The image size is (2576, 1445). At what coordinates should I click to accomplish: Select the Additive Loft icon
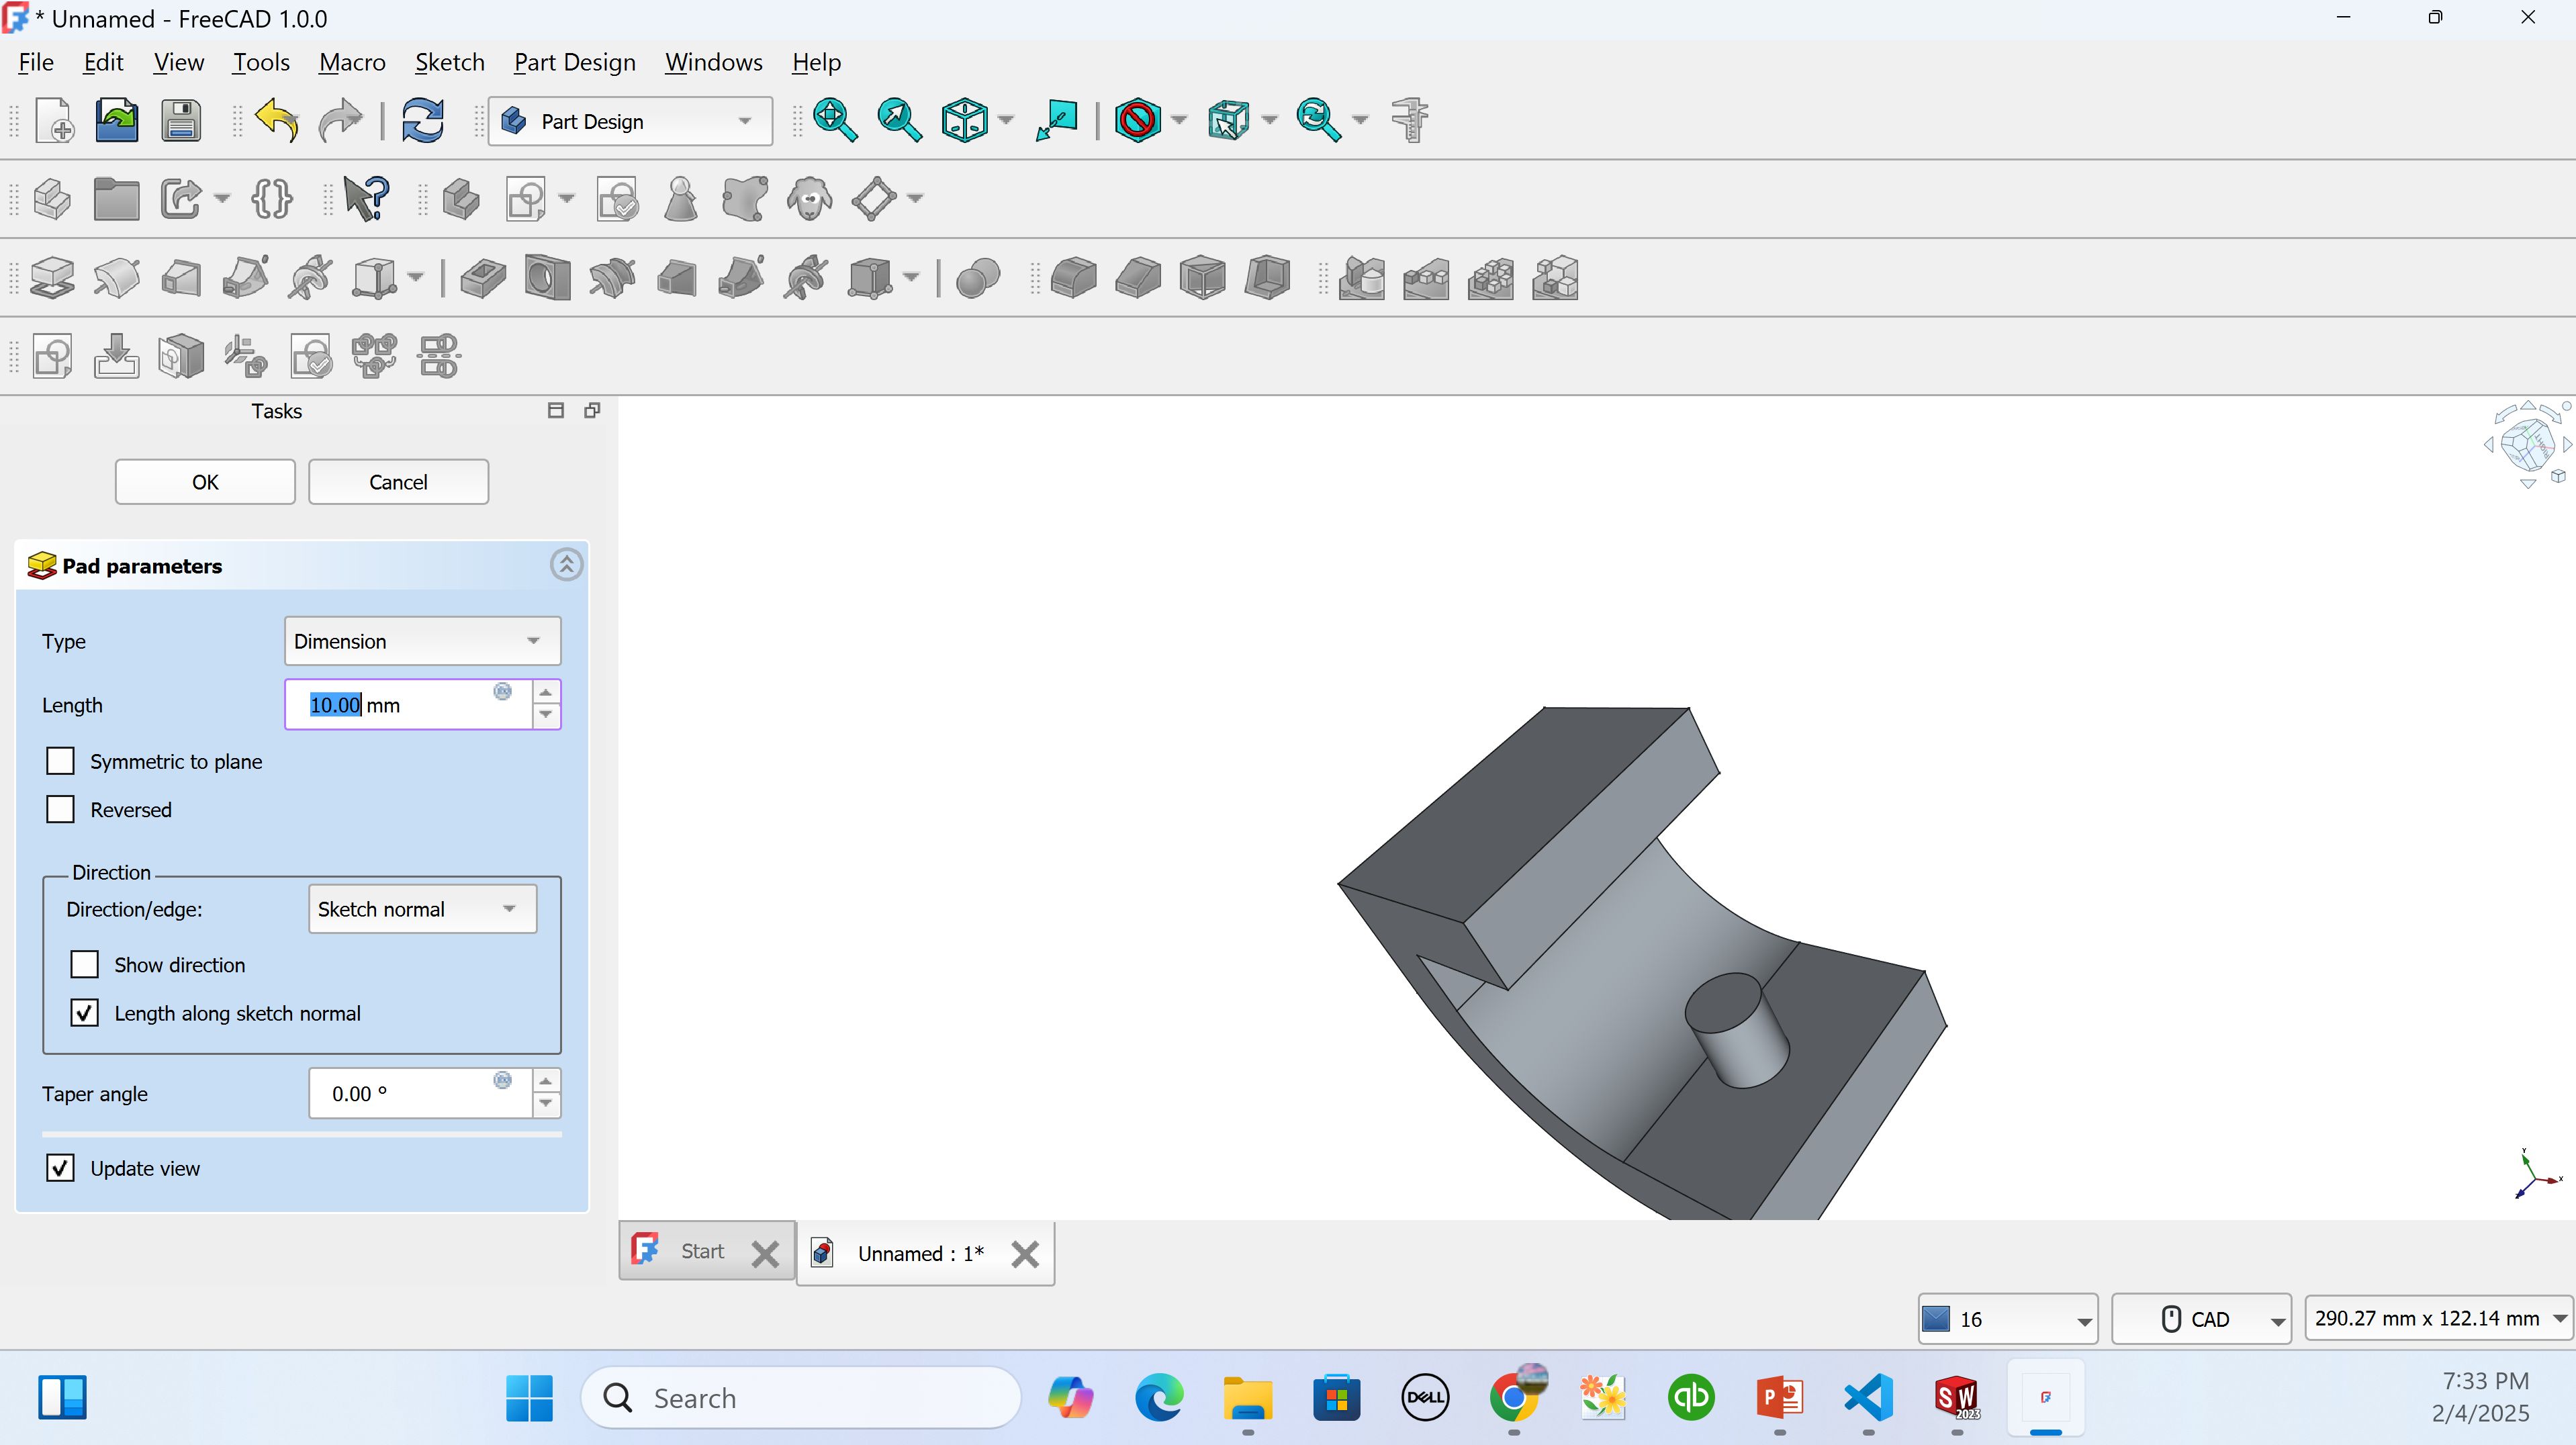click(x=181, y=278)
